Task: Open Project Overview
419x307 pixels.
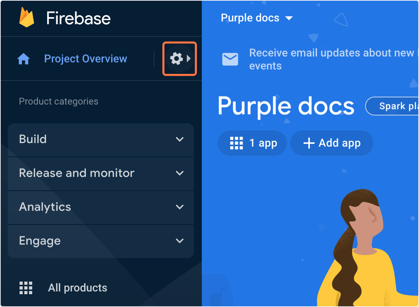Action: click(86, 59)
